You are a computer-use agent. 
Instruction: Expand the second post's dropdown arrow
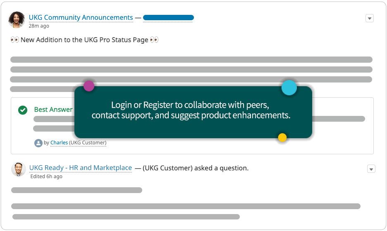click(371, 169)
